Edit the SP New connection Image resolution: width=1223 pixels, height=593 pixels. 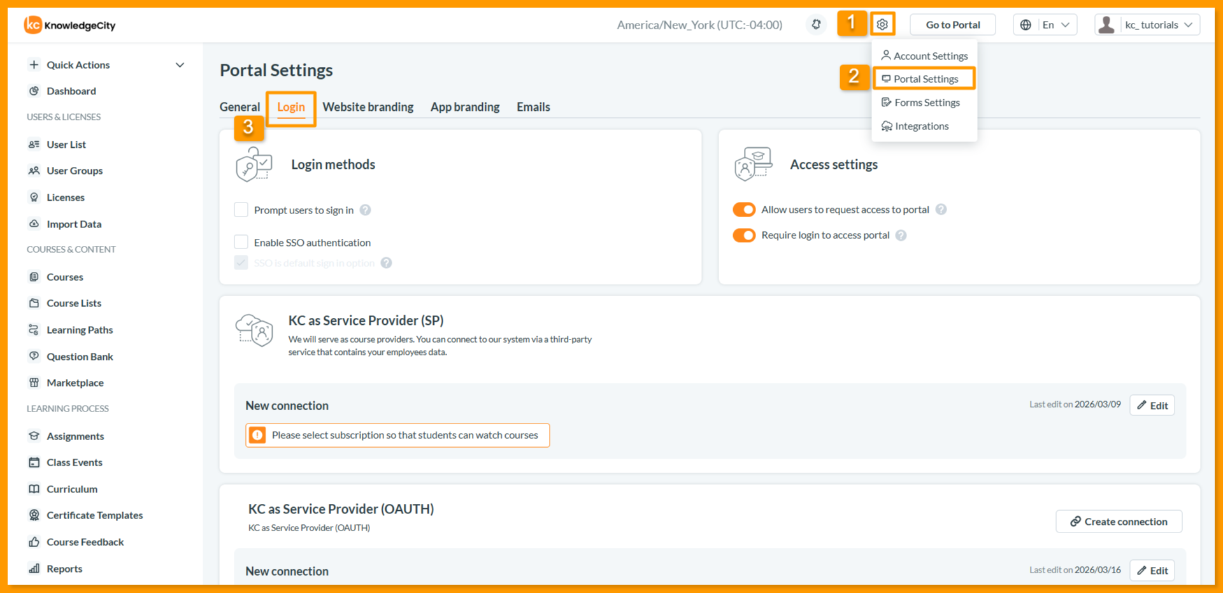(1152, 405)
